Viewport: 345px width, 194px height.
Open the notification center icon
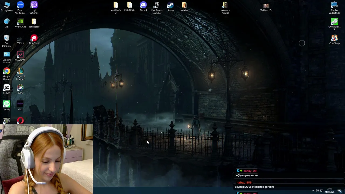[x=339, y=191]
